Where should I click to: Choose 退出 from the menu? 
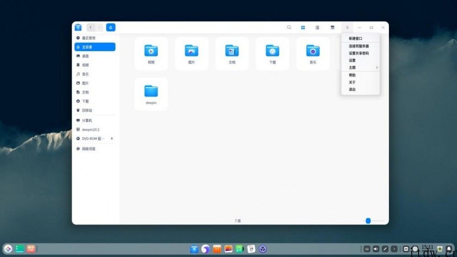361,90
